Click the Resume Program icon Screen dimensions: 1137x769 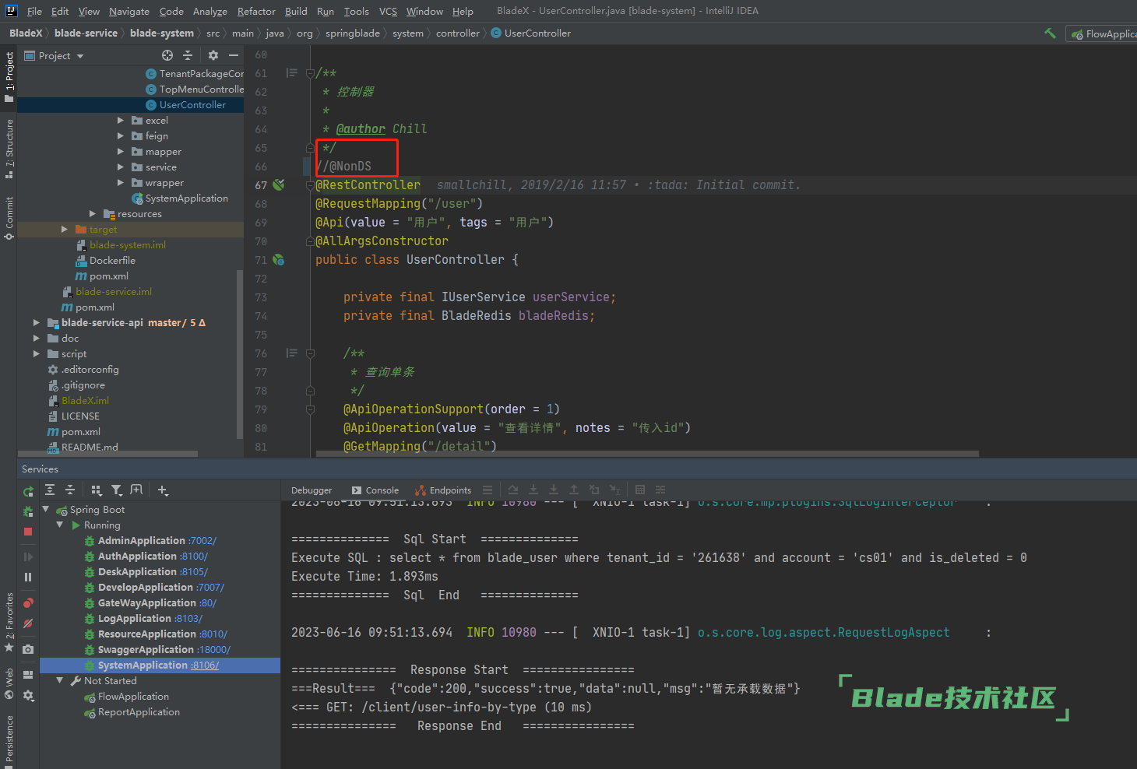pos(28,557)
